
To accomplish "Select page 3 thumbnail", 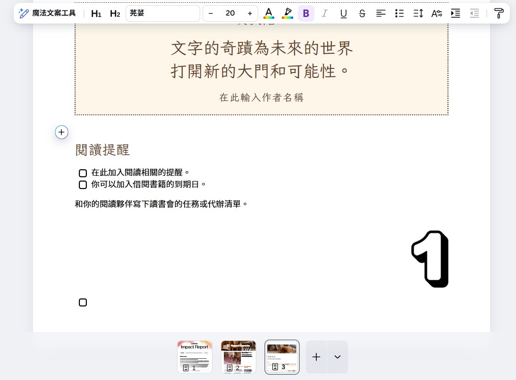I will [282, 357].
